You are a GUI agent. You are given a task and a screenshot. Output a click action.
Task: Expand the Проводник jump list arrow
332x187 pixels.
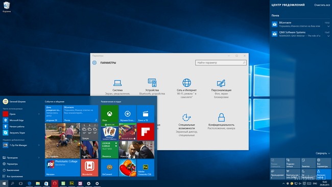pyautogui.click(x=39, y=157)
